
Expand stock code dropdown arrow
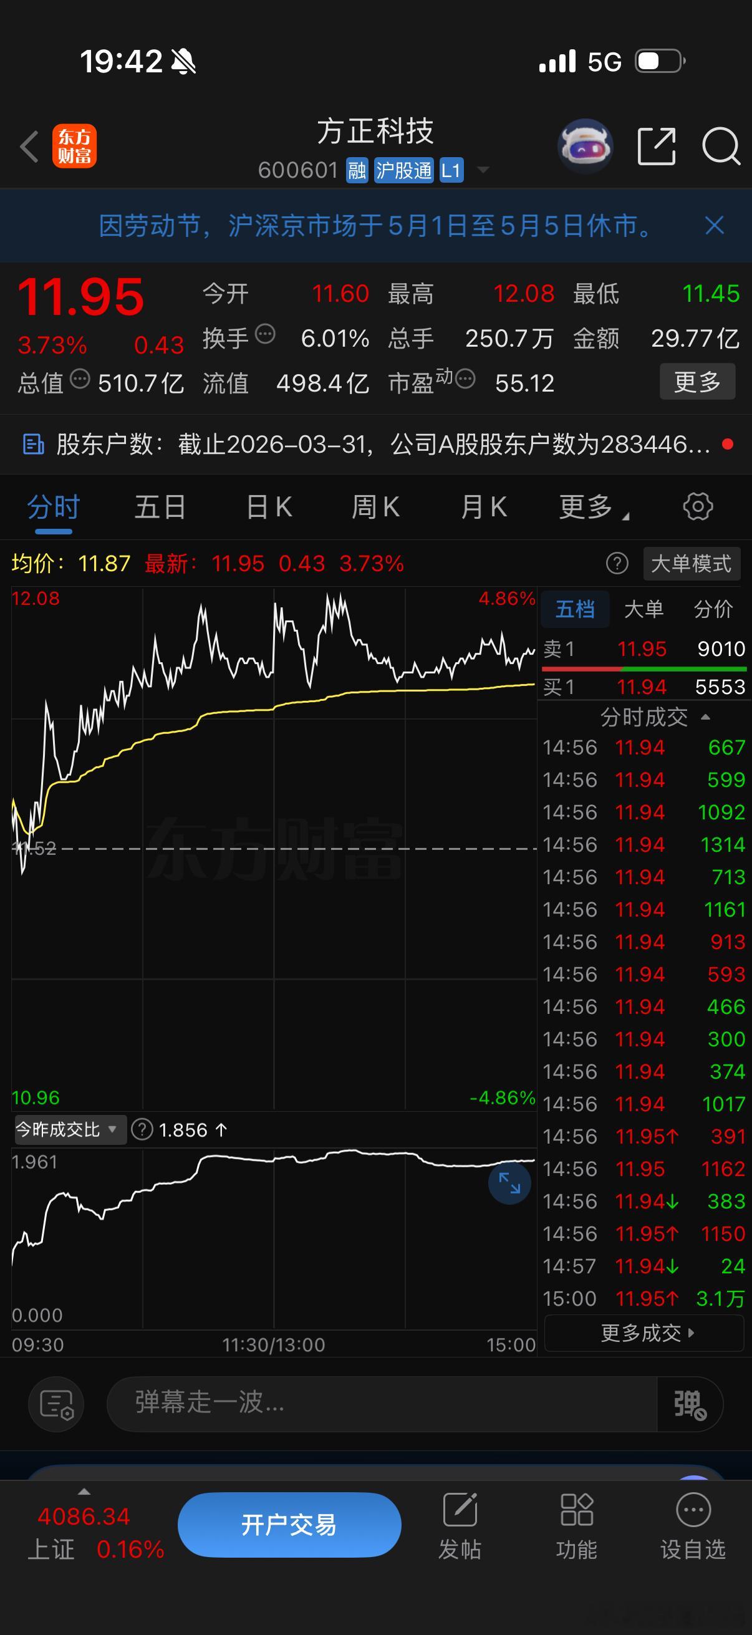click(x=483, y=170)
